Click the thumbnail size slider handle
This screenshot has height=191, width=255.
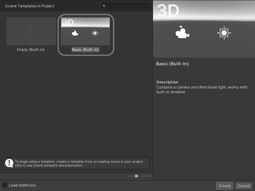pyautogui.click(x=136, y=176)
